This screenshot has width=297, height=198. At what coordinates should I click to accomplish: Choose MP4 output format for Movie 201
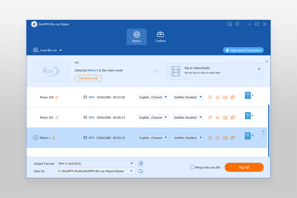tap(249, 116)
